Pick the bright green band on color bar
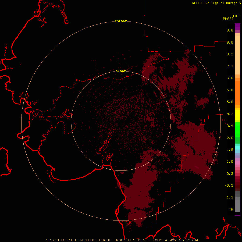242x242 pixels. point(237,130)
